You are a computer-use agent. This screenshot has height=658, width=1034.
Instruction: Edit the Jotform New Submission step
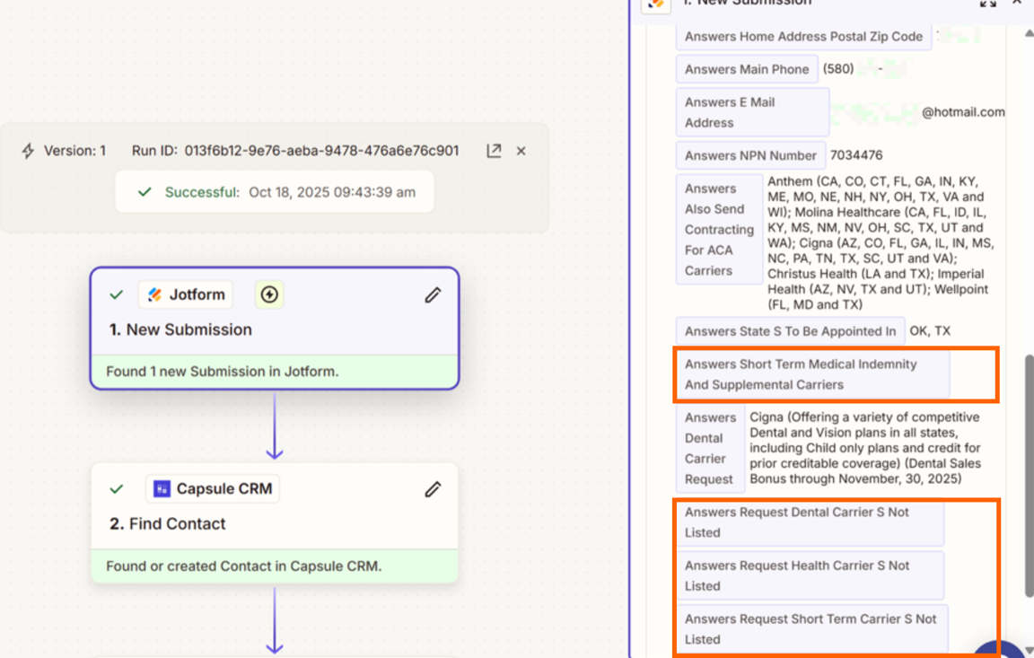[x=433, y=294]
